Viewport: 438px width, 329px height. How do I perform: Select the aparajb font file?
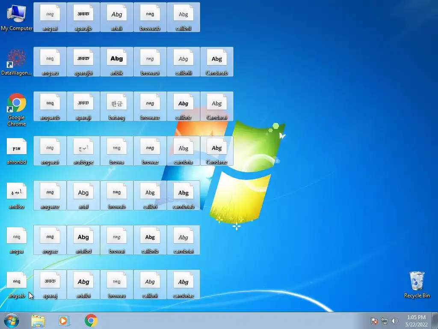[x=83, y=17]
